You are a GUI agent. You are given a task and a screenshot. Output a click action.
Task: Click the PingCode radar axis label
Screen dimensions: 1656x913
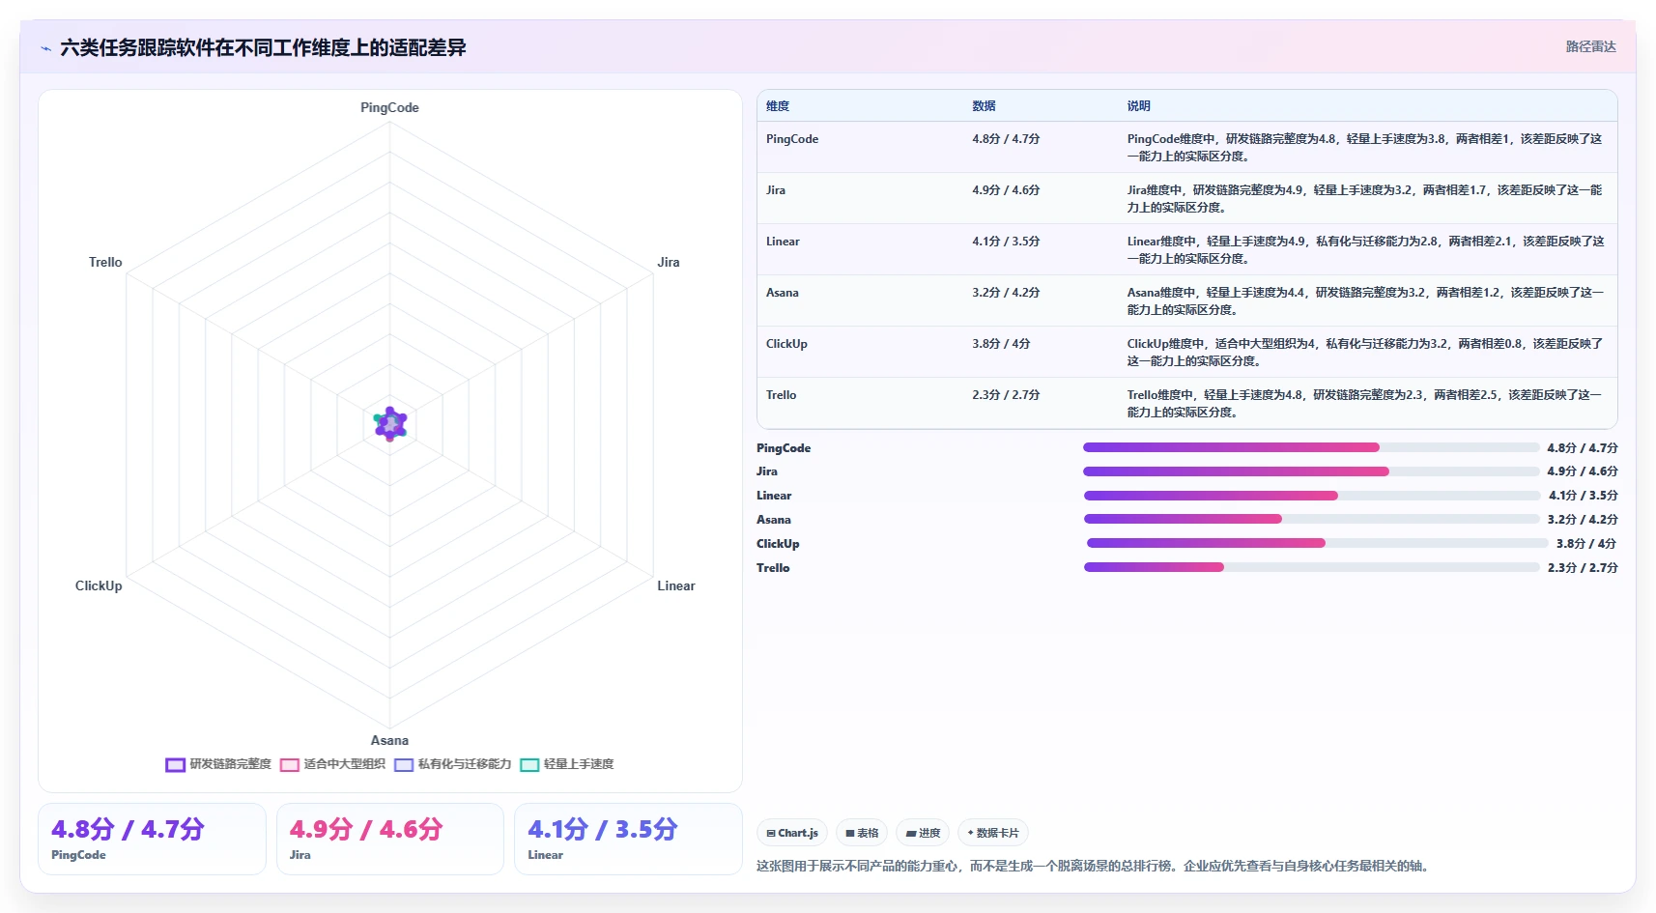(x=389, y=107)
